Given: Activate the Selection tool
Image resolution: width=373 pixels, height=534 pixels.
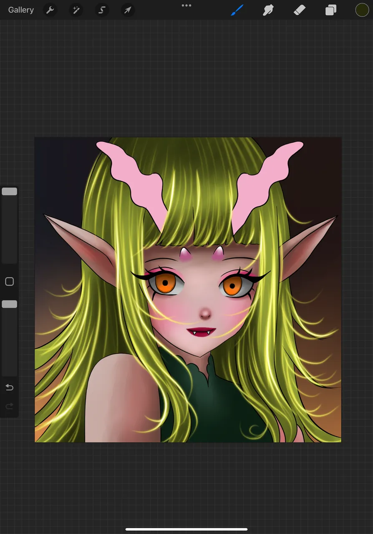Looking at the screenshot, I should pos(102,10).
